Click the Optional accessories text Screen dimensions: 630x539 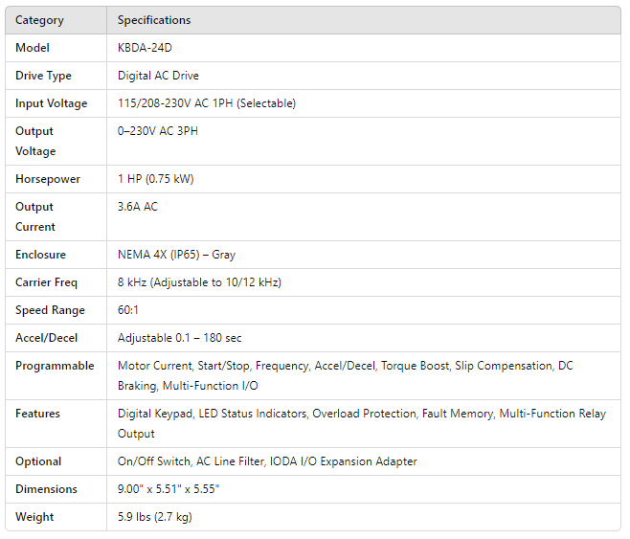point(267,461)
